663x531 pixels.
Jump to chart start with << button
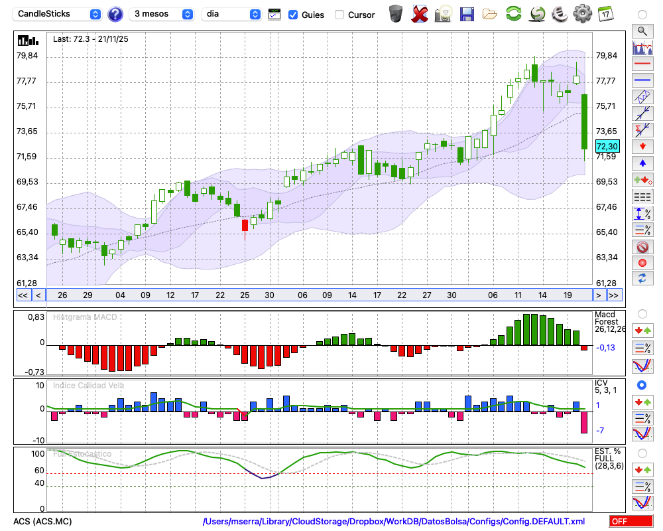click(x=23, y=295)
